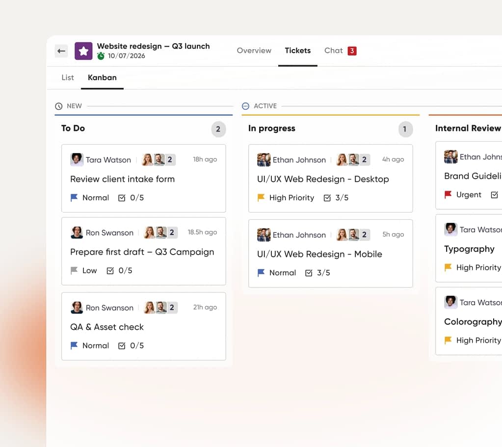The width and height of the screenshot is (502, 447).
Task: Click the In progress count badge 1
Action: coord(405,129)
